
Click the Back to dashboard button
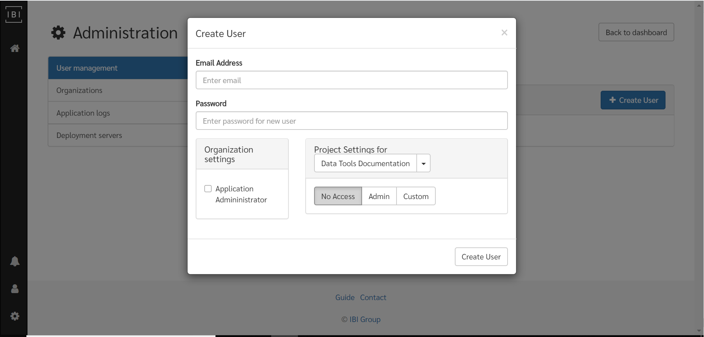pyautogui.click(x=636, y=32)
